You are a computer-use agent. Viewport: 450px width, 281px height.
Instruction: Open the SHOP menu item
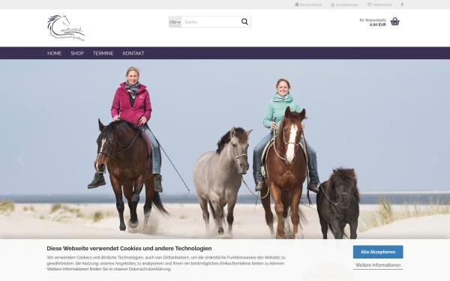(x=77, y=53)
